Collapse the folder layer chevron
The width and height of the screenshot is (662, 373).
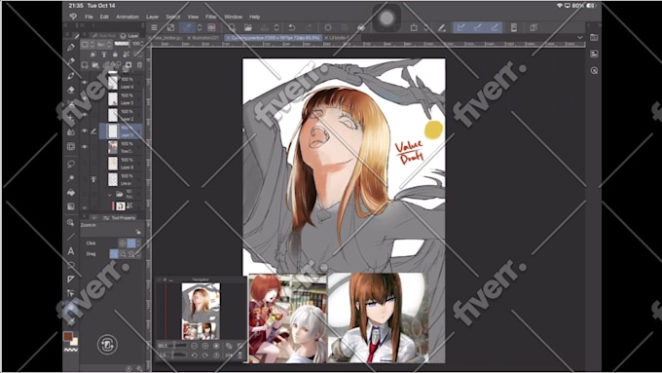click(109, 195)
